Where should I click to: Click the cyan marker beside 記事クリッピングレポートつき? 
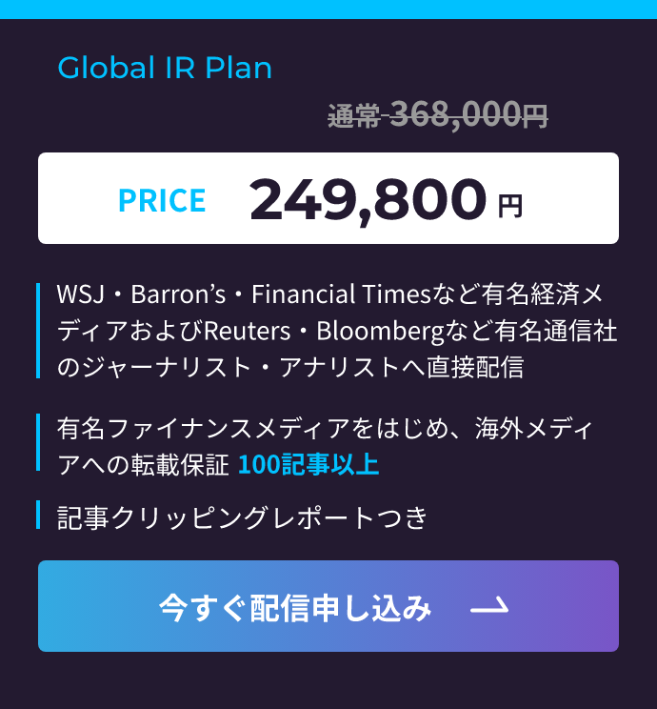38,516
